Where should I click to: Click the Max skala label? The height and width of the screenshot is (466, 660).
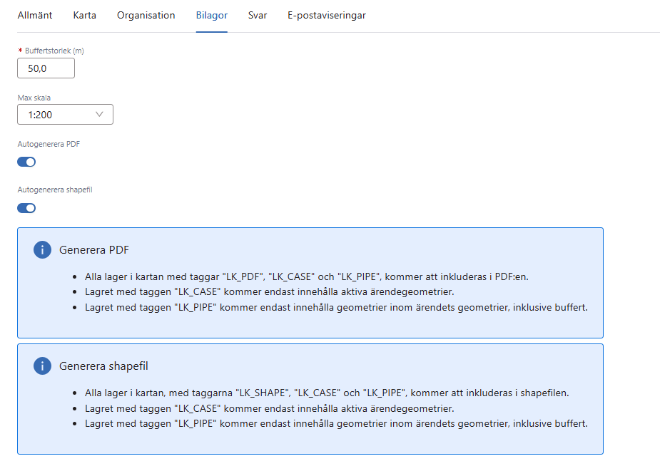[x=34, y=98]
